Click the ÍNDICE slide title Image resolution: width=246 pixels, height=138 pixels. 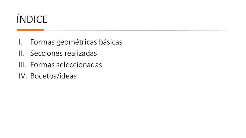(x=32, y=20)
